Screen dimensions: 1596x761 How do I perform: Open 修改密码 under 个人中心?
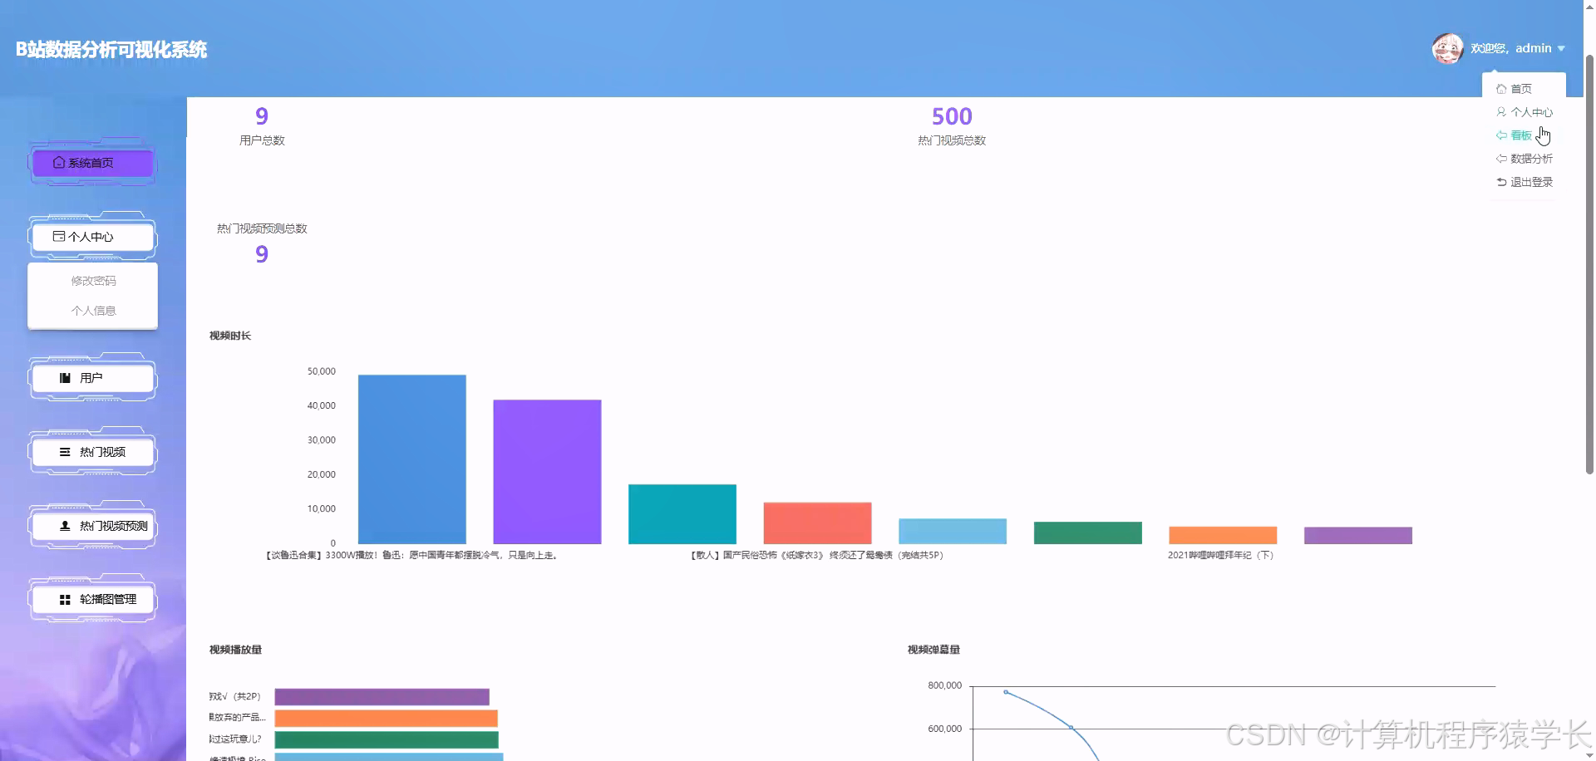tap(93, 281)
